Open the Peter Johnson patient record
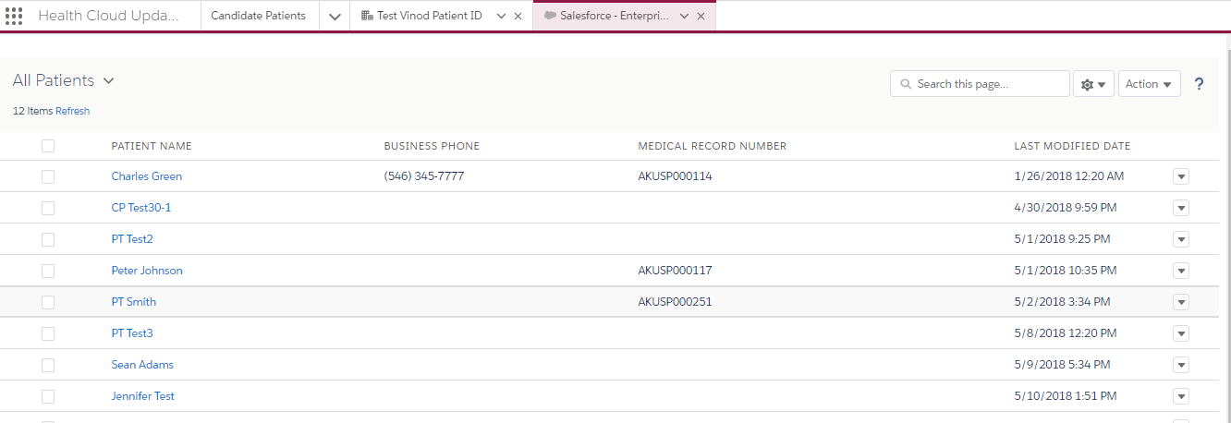Image resolution: width=1231 pixels, height=423 pixels. point(147,271)
